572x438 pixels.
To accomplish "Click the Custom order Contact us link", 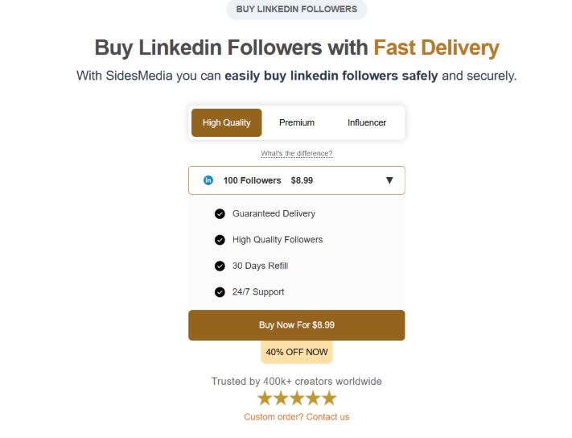I will tap(296, 417).
